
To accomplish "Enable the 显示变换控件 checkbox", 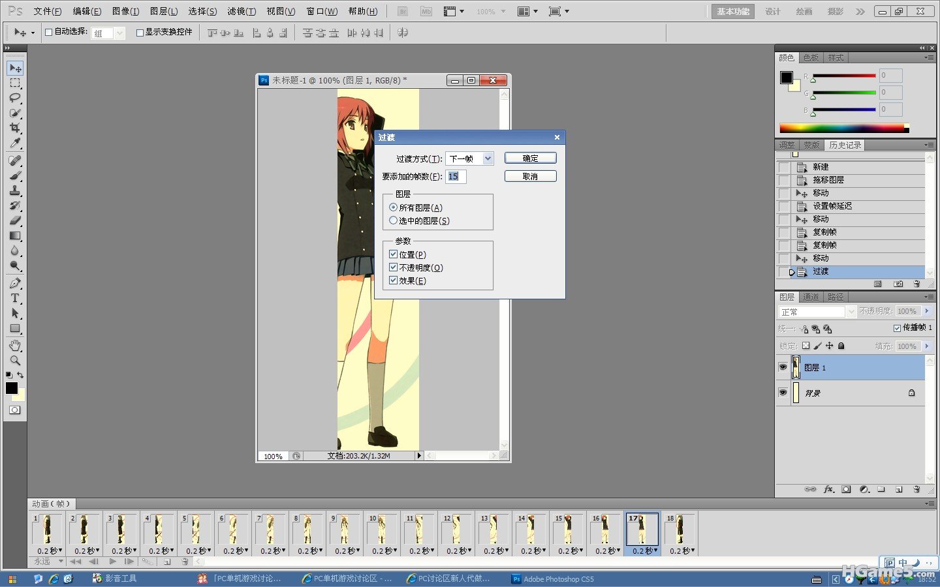I will [x=140, y=32].
